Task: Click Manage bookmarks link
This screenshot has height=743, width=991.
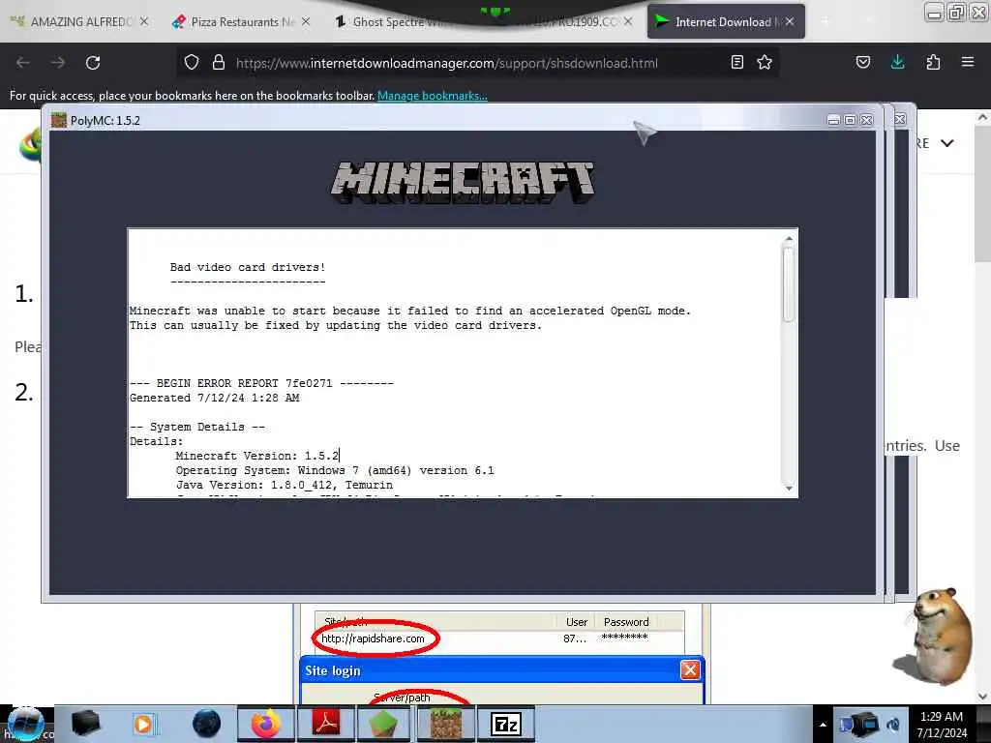Action: (433, 96)
